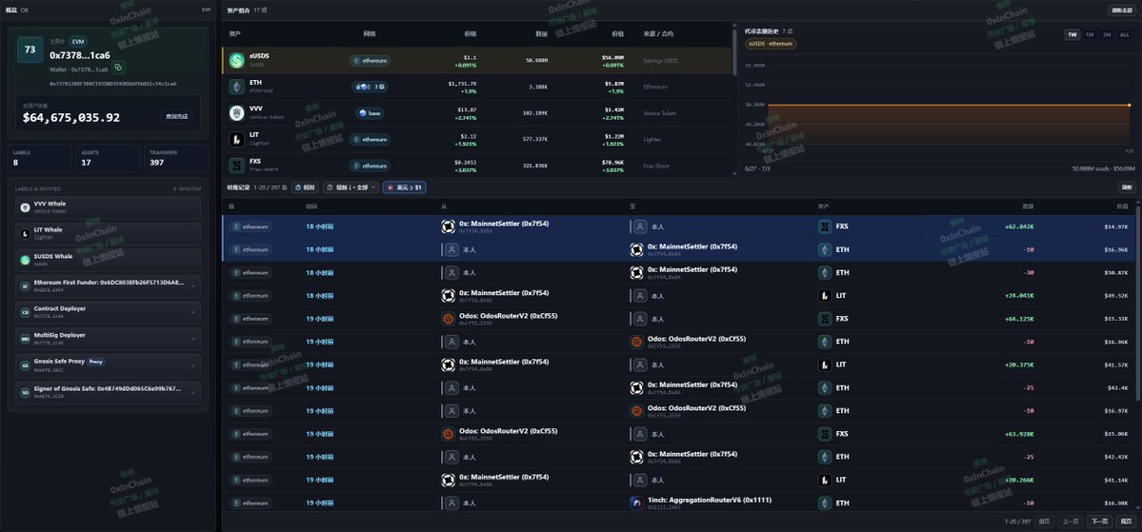
Task: Click the SUSDS Whale label icon
Action: coord(25,260)
